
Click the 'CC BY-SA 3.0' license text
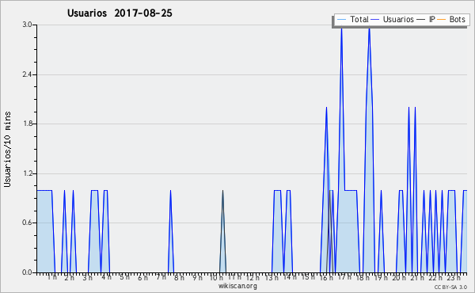click(450, 287)
